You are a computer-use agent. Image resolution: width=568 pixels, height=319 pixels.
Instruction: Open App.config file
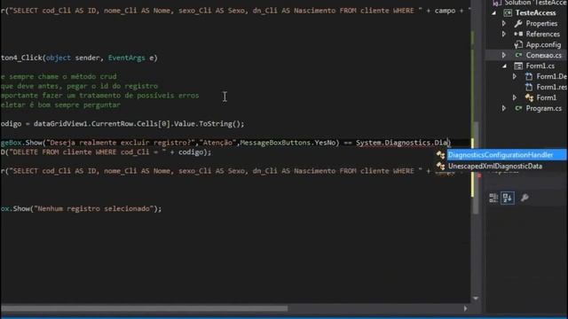[543, 45]
